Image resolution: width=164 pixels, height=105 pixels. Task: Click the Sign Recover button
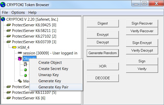click(x=142, y=23)
